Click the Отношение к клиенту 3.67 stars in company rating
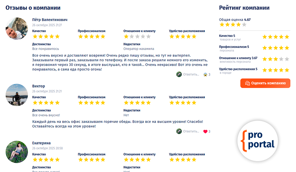The height and width of the screenshot is (172, 296). pos(276,59)
